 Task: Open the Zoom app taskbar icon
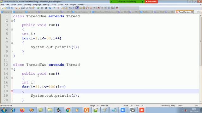(x=123, y=110)
